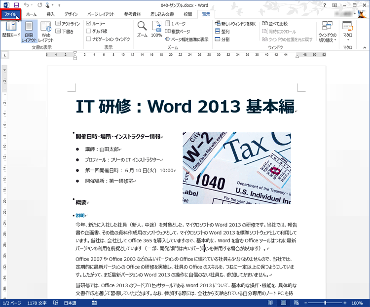Toggle touch/mouse mode icon
This screenshot has width=370, height=307.
[x=47, y=5]
